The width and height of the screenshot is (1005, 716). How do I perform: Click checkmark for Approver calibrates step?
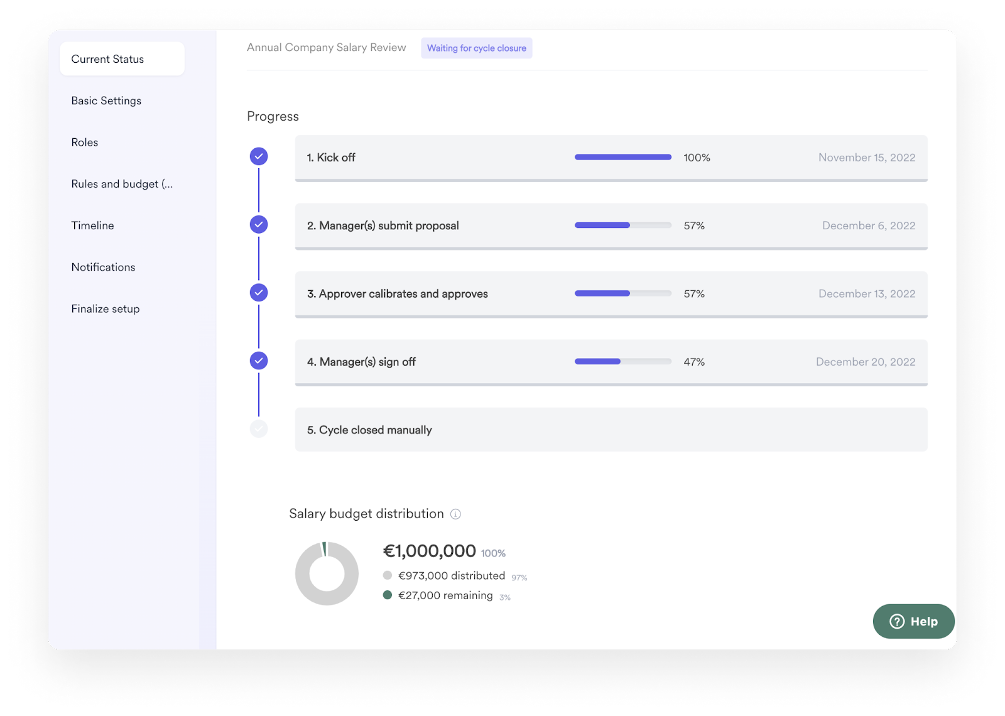pos(259,293)
